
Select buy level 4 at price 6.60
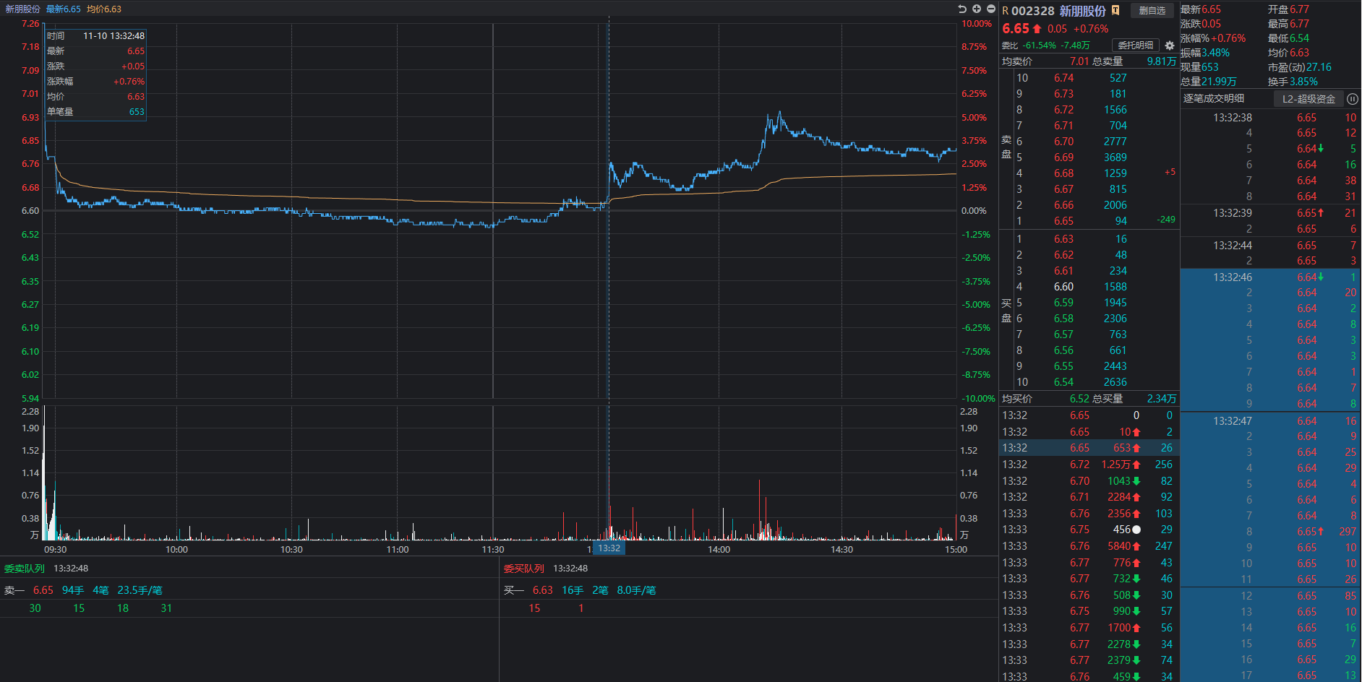[1063, 287]
